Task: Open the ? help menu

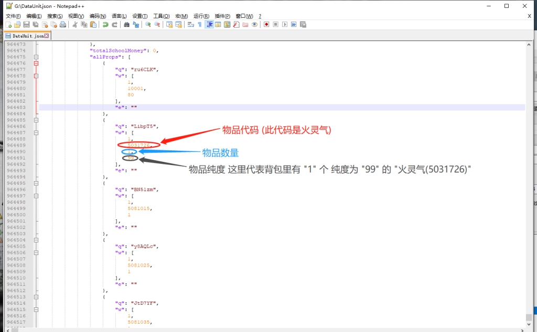Action: 260,16
